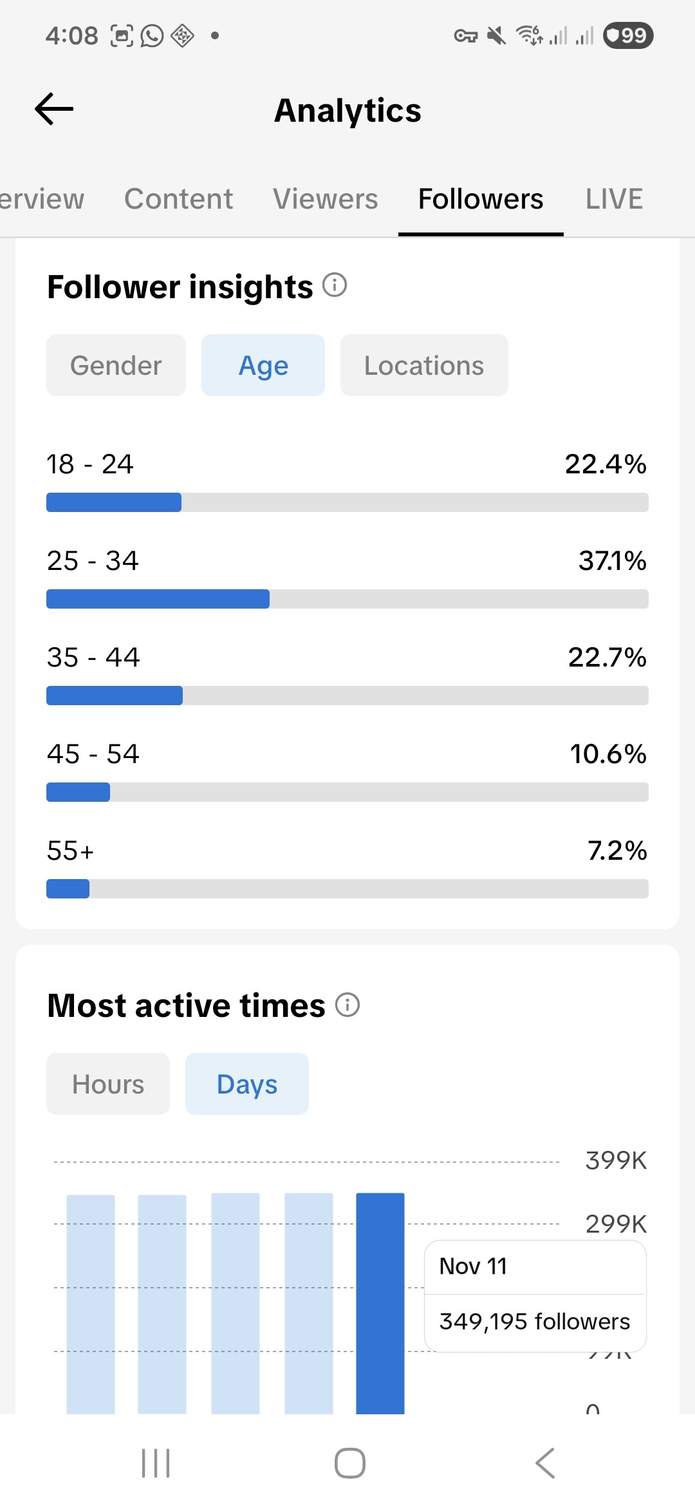
Task: Open the Content tab
Action: pos(178,199)
